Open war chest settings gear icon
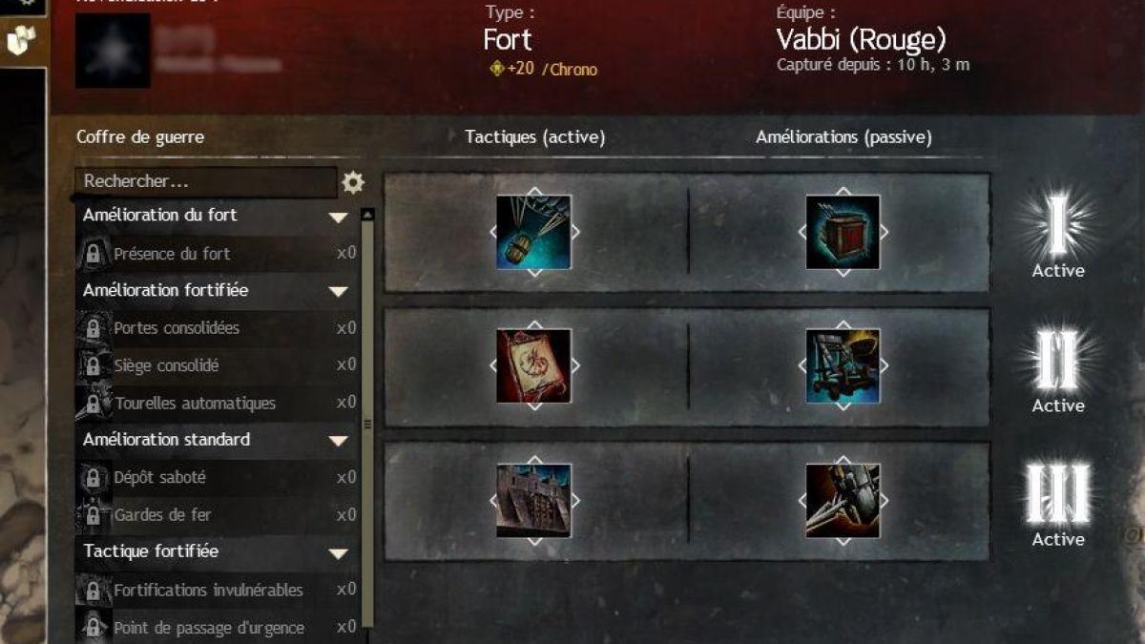Viewport: 1145px width, 644px height. pos(353,182)
